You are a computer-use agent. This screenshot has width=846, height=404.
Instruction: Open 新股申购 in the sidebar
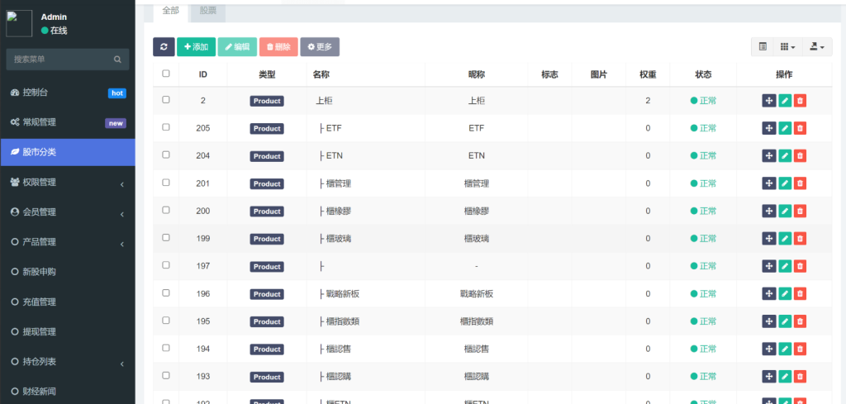(x=68, y=272)
